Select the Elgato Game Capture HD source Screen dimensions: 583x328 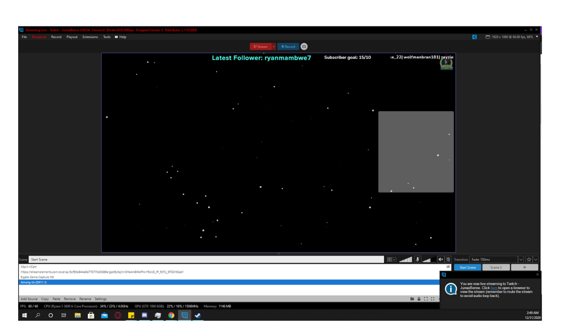pos(230,277)
